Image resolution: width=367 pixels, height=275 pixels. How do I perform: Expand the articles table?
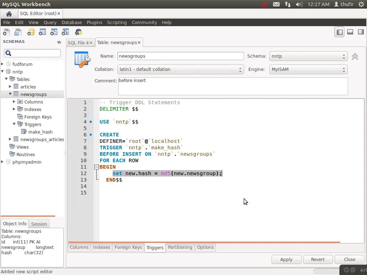tap(10, 87)
